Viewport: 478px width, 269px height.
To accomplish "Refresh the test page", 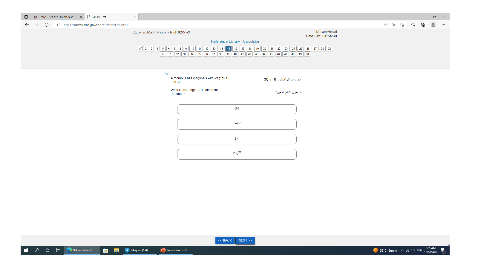I will tap(47, 25).
